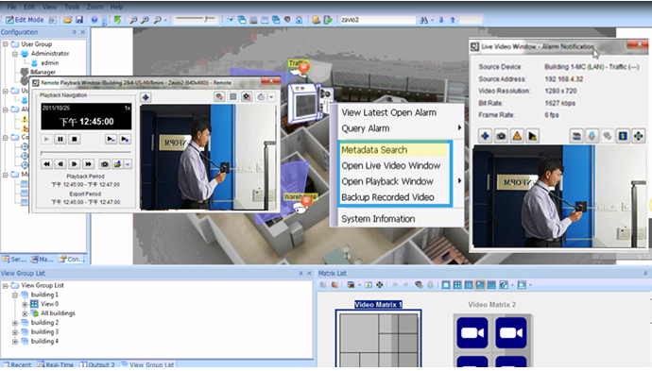Collapse the Administrator tree node
This screenshot has width=652, height=371.
(15, 54)
